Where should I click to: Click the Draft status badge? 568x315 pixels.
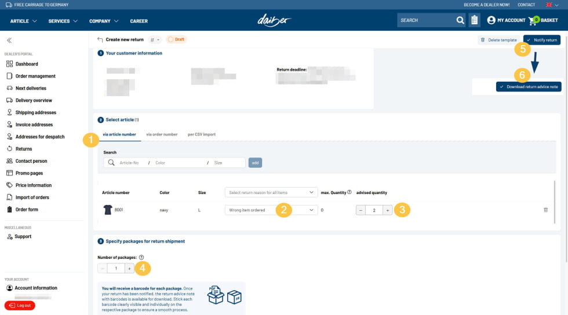[x=176, y=39]
